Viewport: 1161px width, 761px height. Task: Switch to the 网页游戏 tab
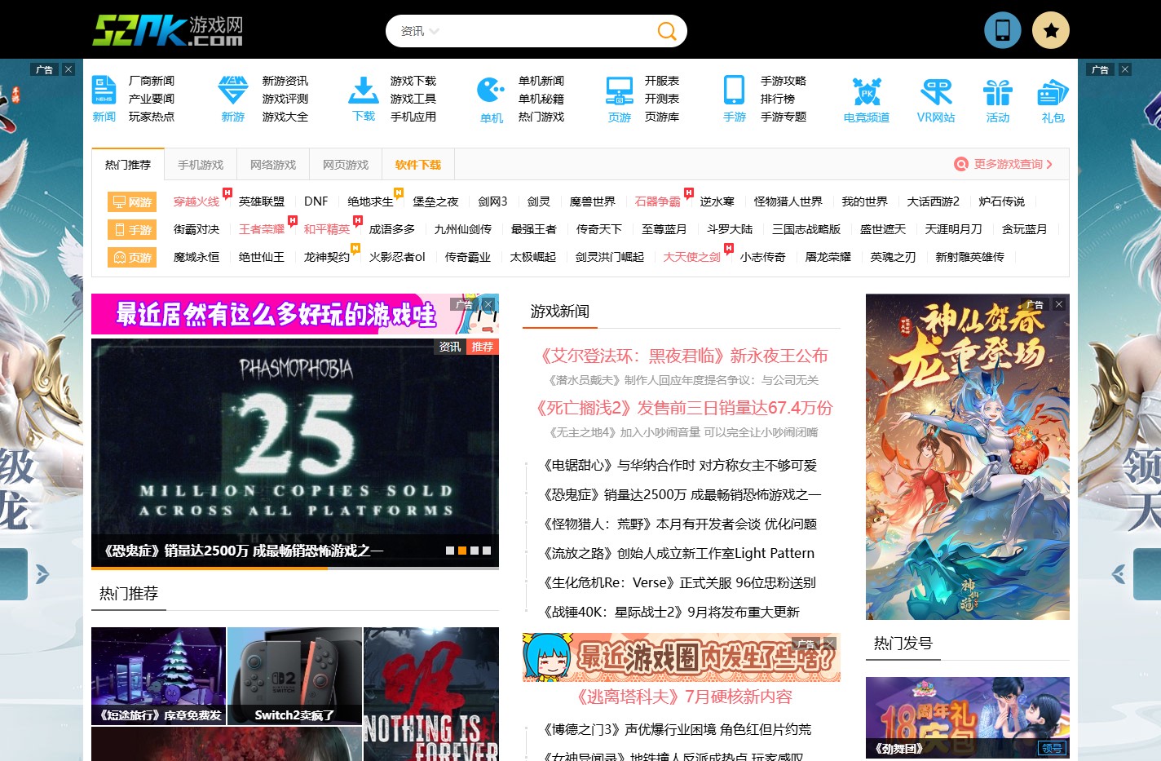[346, 164]
